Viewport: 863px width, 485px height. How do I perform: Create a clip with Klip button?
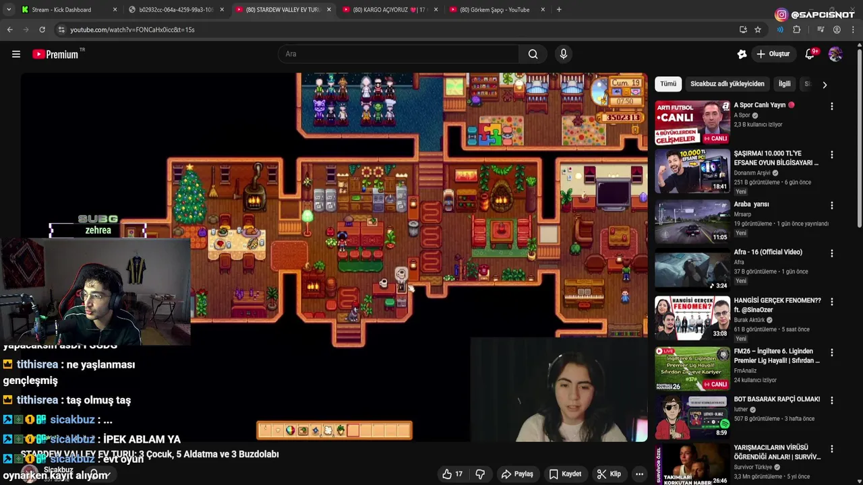609,474
